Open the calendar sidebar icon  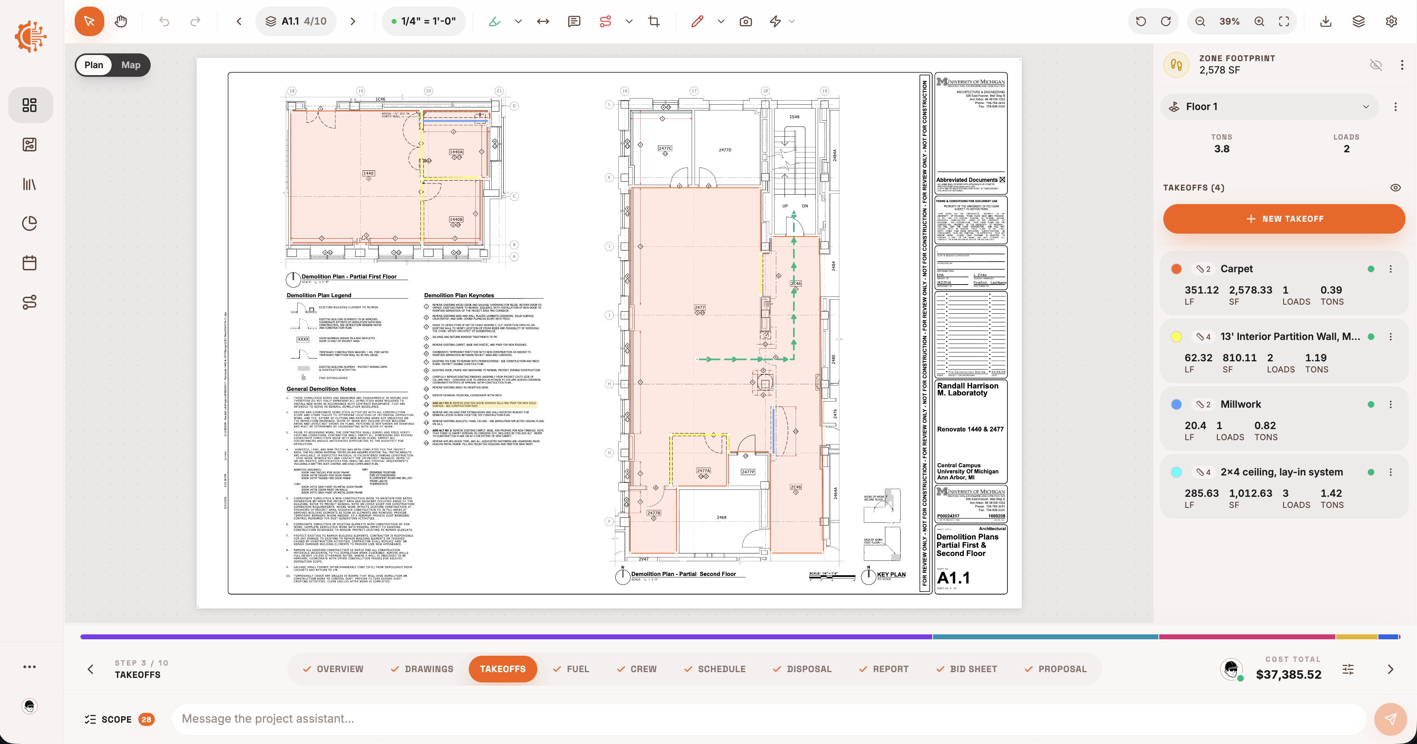click(30, 262)
